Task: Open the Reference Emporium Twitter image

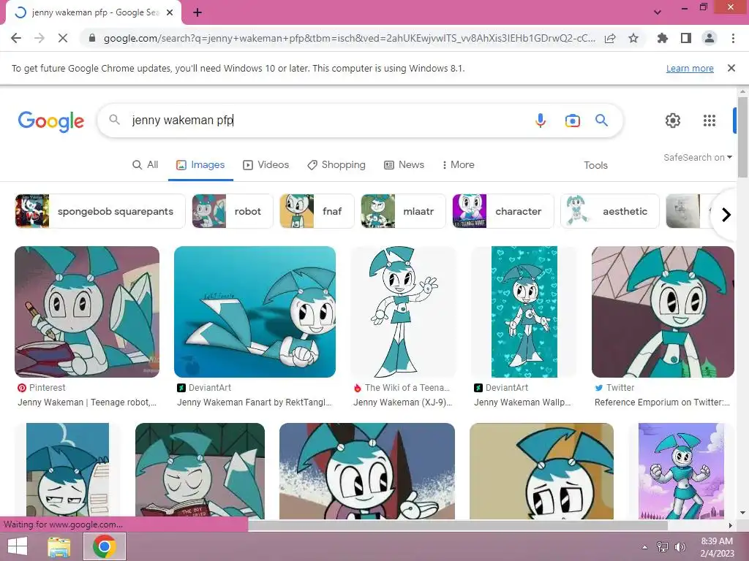Action: coord(663,312)
